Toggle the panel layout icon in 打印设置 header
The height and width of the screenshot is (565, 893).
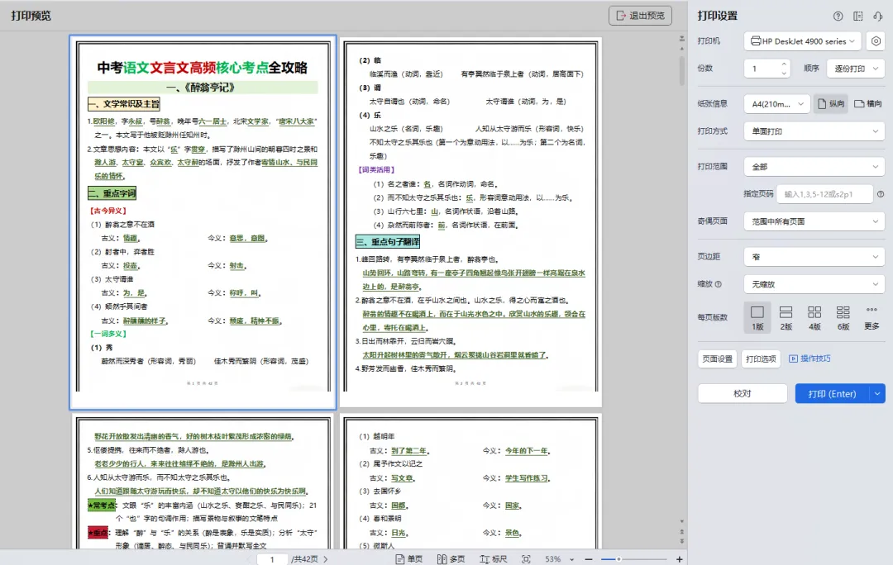[x=857, y=16]
